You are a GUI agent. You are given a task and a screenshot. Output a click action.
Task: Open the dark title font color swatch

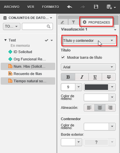click(96, 87)
